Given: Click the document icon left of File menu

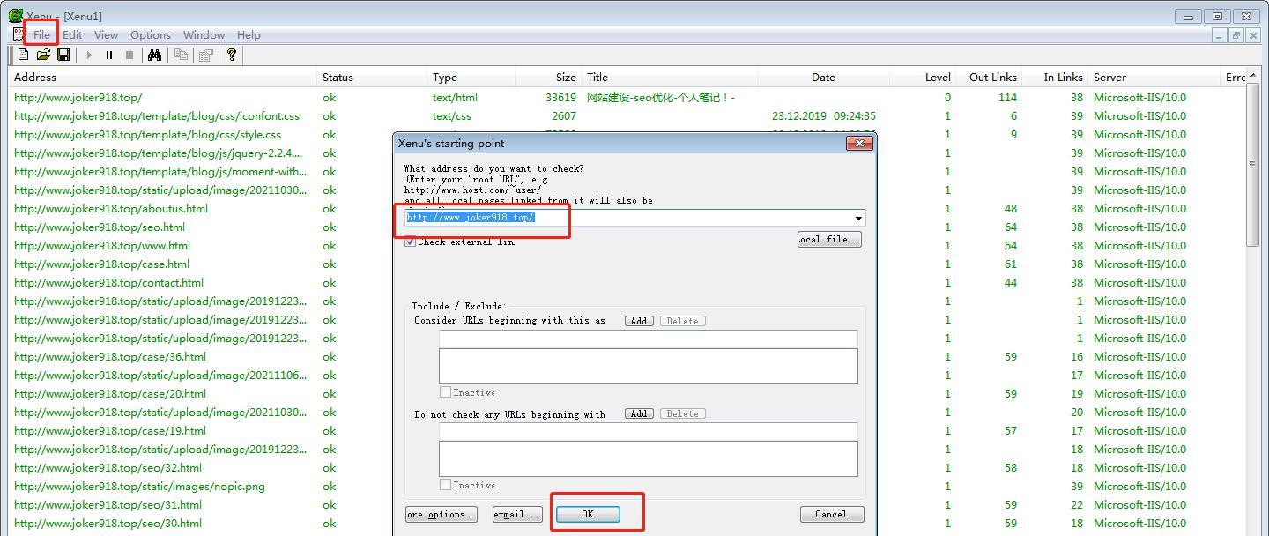Looking at the screenshot, I should point(19,34).
